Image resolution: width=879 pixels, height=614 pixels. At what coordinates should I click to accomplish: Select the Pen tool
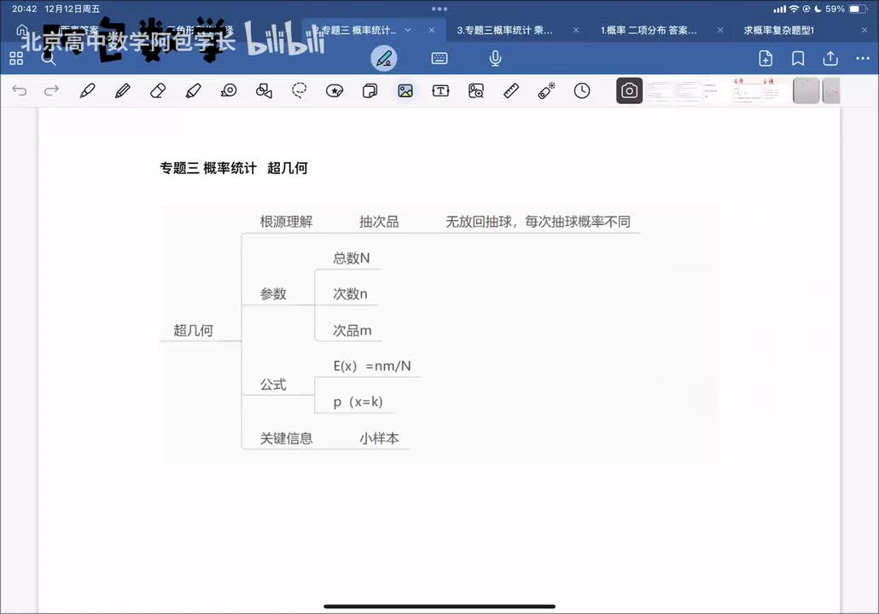[87, 90]
